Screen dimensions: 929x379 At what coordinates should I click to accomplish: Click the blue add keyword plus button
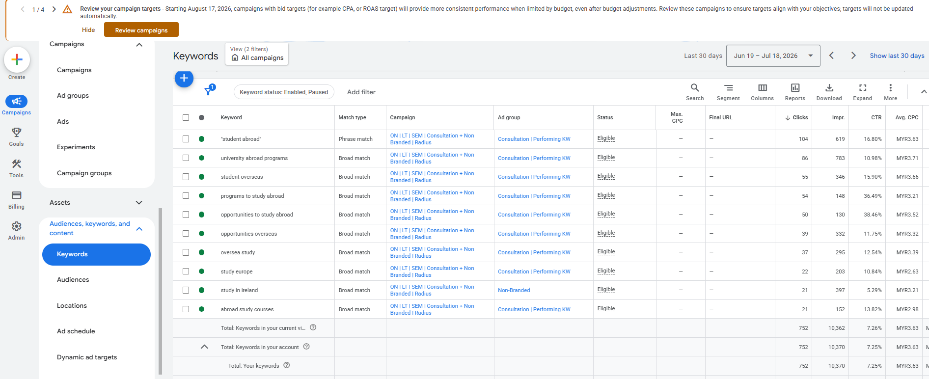click(x=184, y=78)
